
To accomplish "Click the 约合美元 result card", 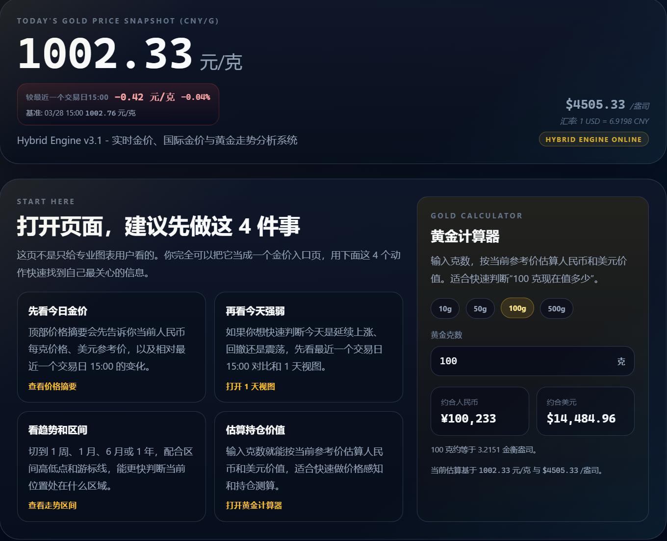I will [585, 411].
